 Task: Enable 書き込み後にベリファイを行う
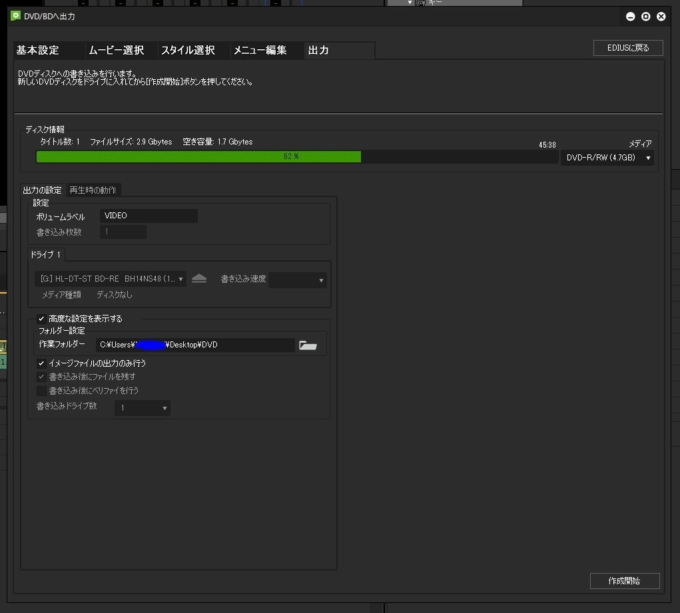tap(41, 391)
